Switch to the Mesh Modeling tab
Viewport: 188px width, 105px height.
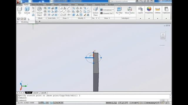tap(37, 5)
